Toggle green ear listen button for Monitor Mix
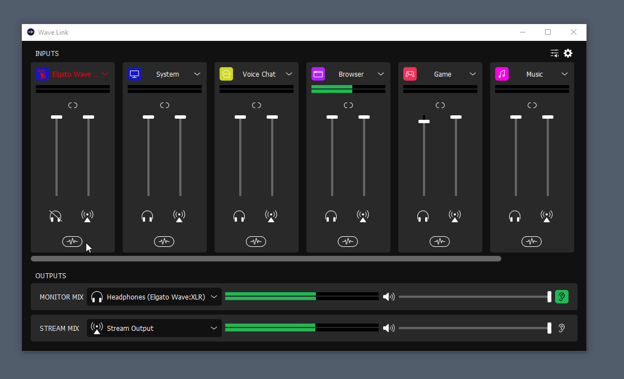This screenshot has width=624, height=379. tap(561, 297)
